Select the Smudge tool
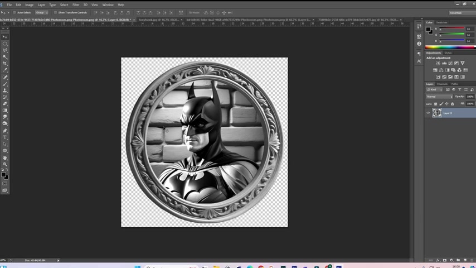Screen dimensions: 476x268 pos(5,117)
